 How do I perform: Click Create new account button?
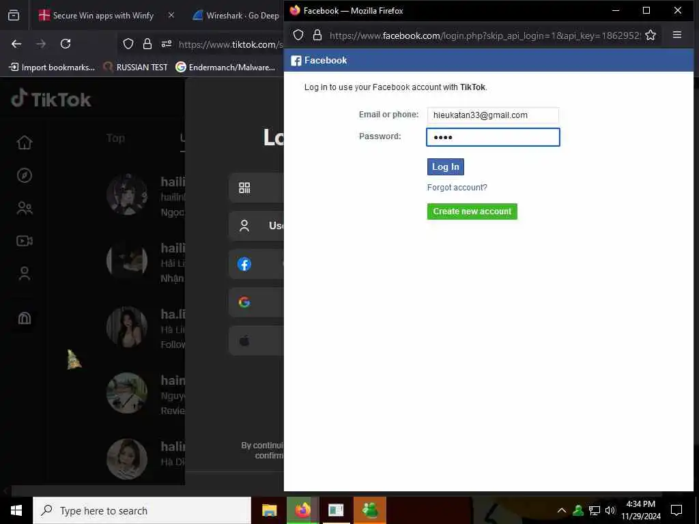(472, 212)
